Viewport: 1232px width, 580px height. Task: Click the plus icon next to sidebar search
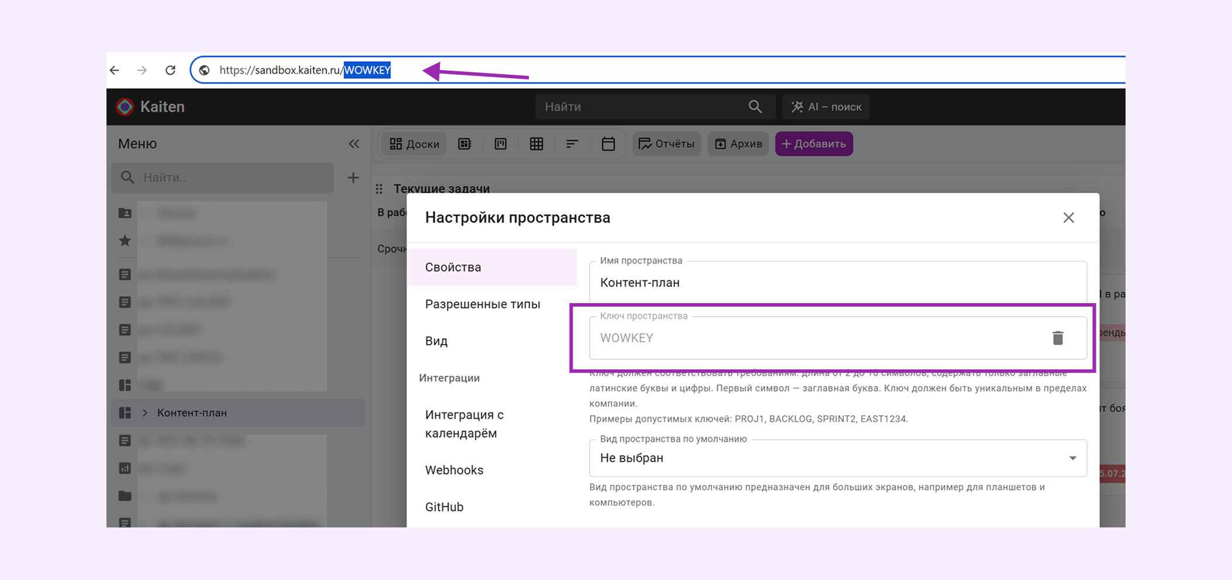(x=353, y=178)
